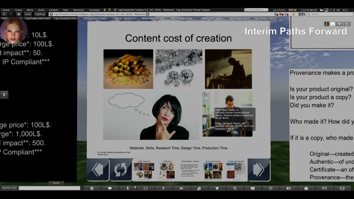354x199 pixels.
Task: Open the help book toolbar icon
Action: [92, 188]
